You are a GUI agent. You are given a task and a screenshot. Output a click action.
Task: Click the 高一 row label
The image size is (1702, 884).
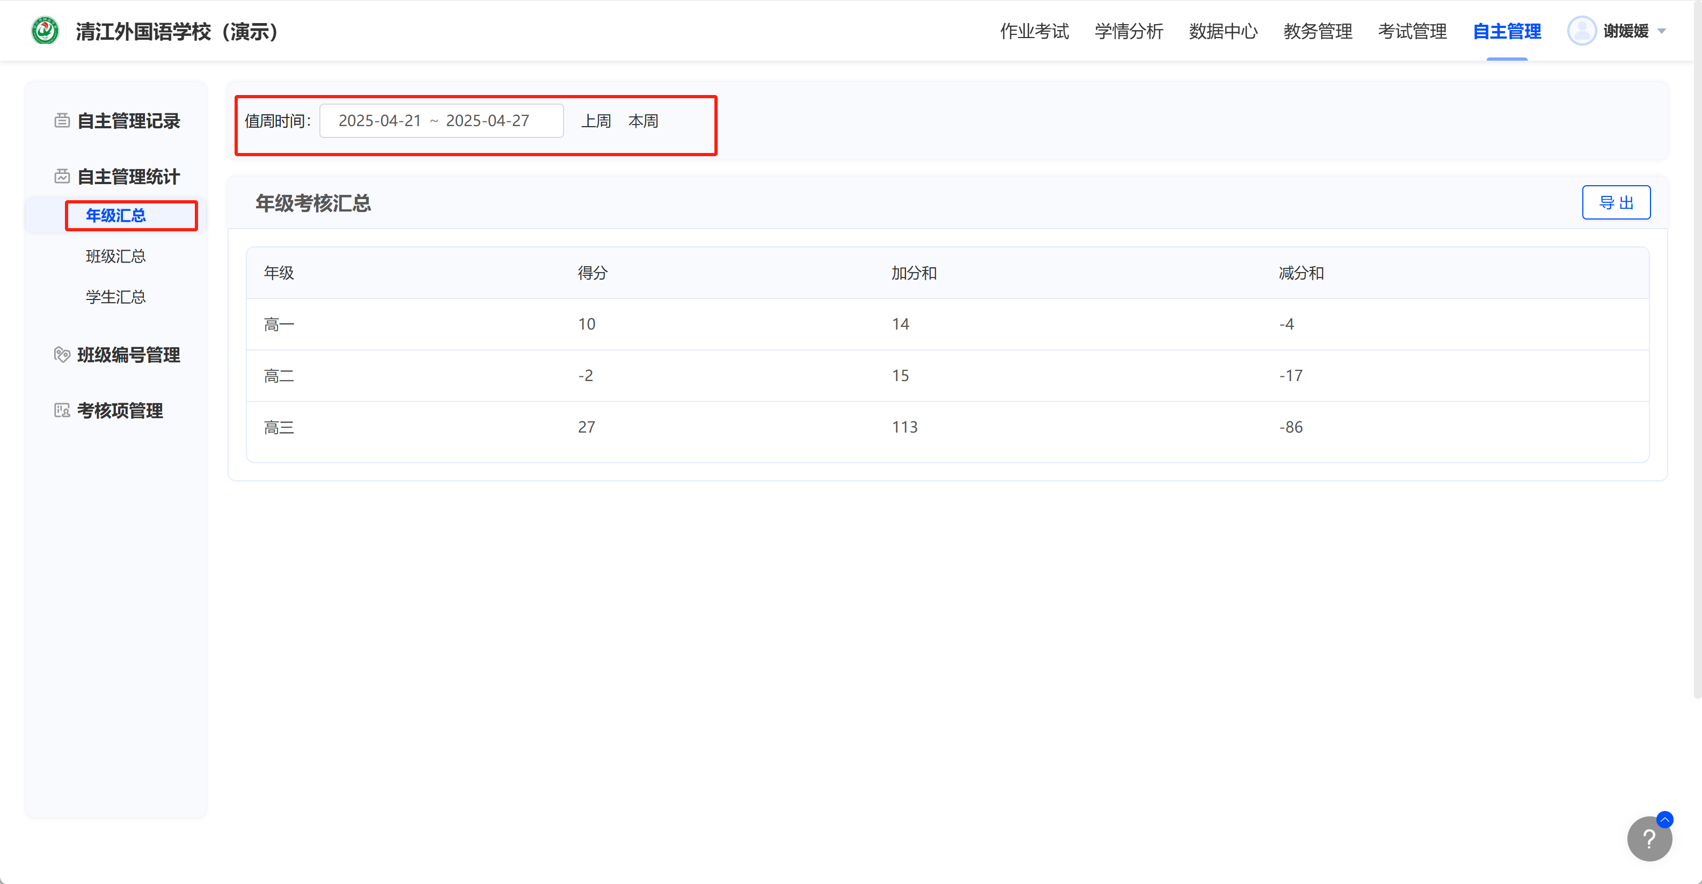click(279, 324)
